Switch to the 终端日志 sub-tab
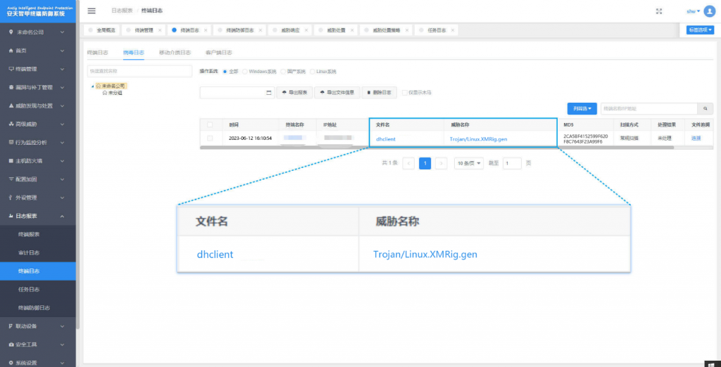 97,52
